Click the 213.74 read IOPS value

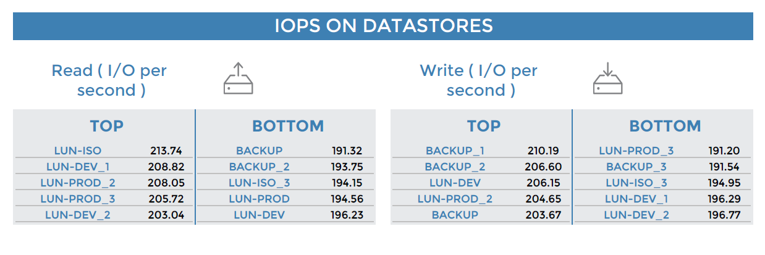pos(166,151)
